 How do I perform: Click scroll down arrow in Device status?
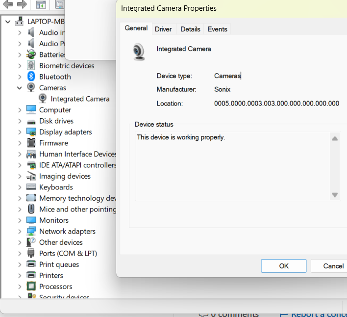tap(335, 195)
